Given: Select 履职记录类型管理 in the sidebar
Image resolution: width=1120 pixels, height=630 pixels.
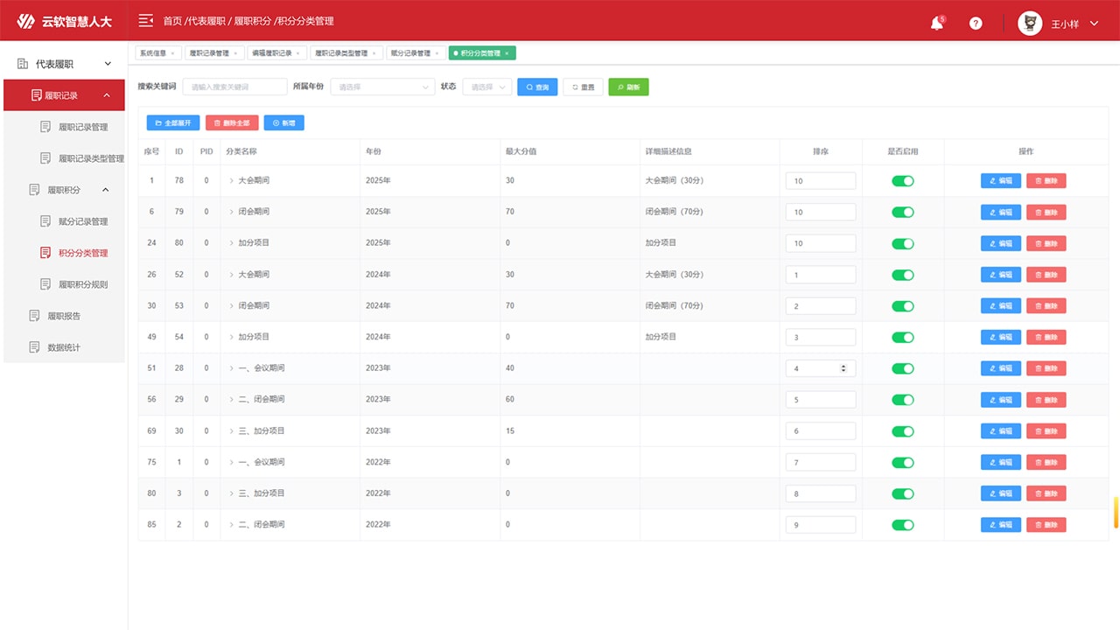Looking at the screenshot, I should tap(91, 158).
